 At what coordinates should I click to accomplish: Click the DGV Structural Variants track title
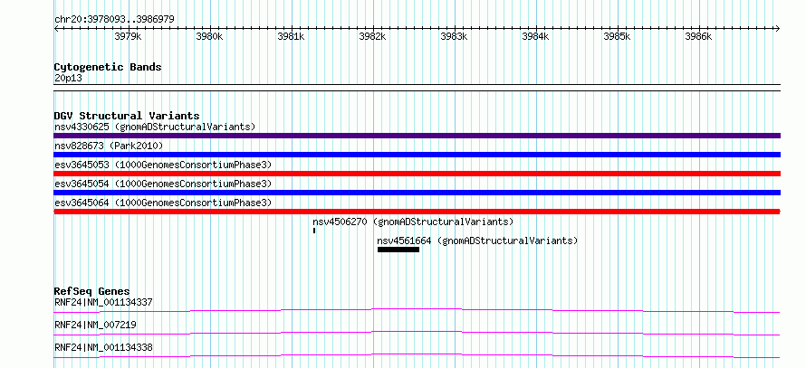click(x=127, y=116)
